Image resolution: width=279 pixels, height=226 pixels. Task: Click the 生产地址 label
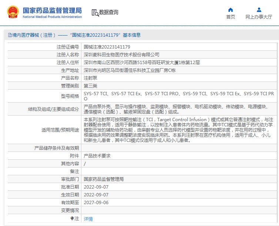[x=70, y=70]
